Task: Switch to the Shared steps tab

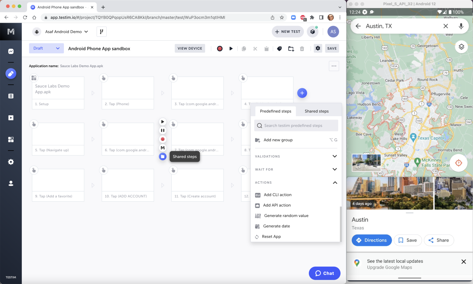Action: (x=316, y=111)
